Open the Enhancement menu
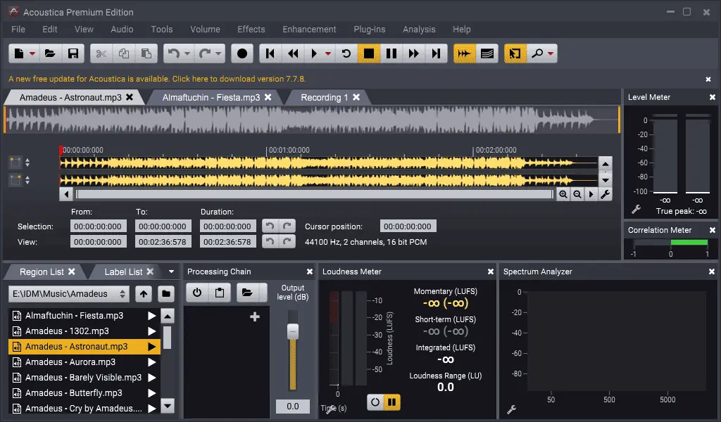This screenshot has height=422, width=721. point(309,30)
